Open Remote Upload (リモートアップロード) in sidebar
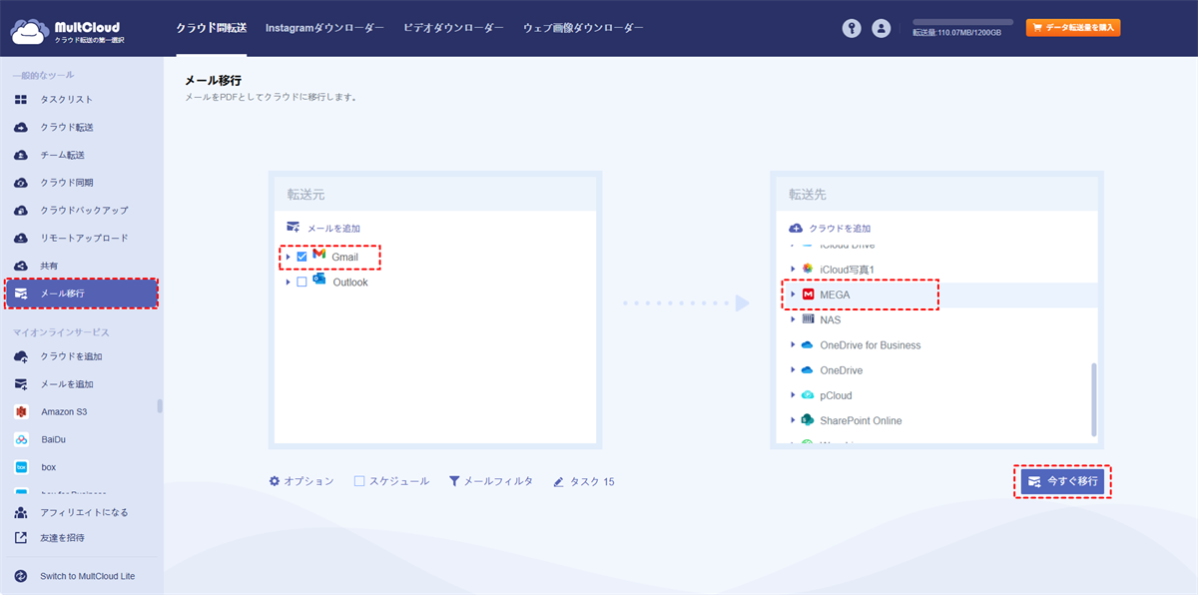Image resolution: width=1198 pixels, height=595 pixels. point(82,239)
